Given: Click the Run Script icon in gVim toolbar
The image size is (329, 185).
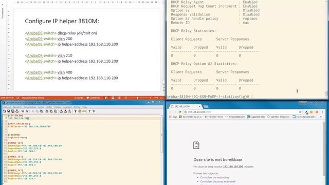Looking at the screenshot, I should (x=70, y=111).
